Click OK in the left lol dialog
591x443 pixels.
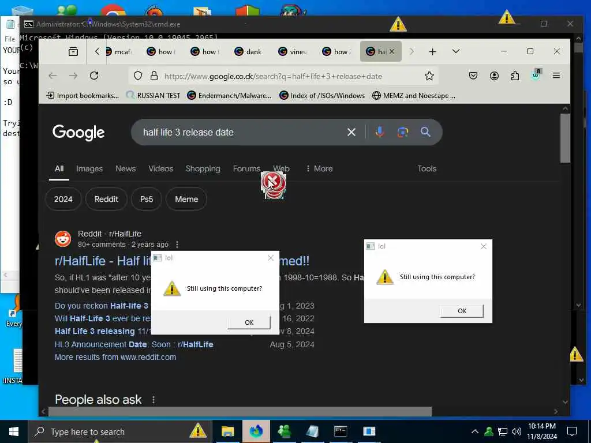[249, 322]
